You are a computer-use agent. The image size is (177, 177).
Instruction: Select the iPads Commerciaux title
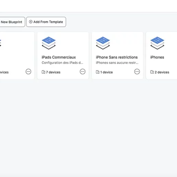pyautogui.click(x=59, y=57)
